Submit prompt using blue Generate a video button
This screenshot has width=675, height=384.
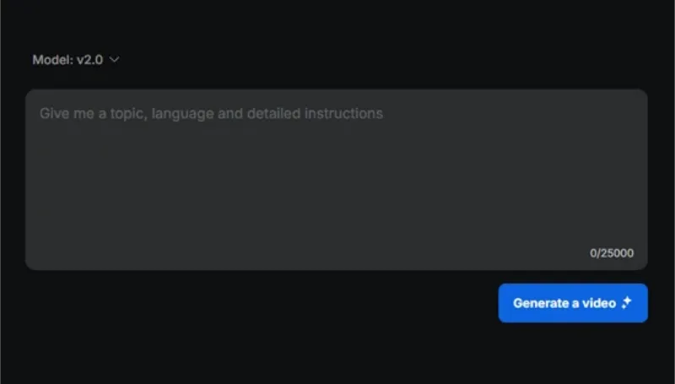pos(573,303)
